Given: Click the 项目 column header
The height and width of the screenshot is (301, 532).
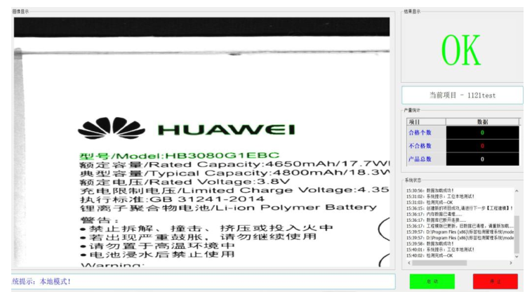Looking at the screenshot, I should [426, 122].
